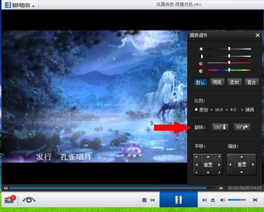This screenshot has height=212, width=264.
Task: Rotate video with the 90° button
Action: [x=242, y=127]
